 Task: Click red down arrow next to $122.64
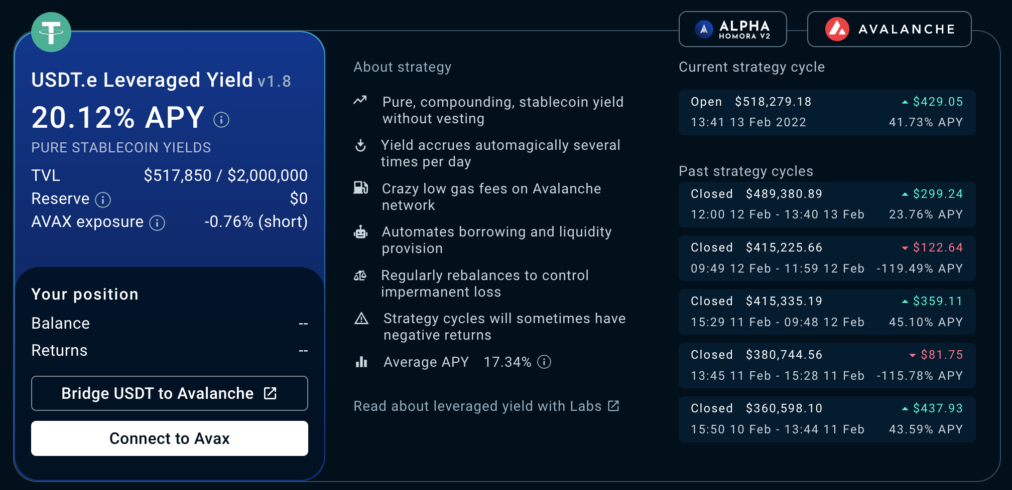905,248
